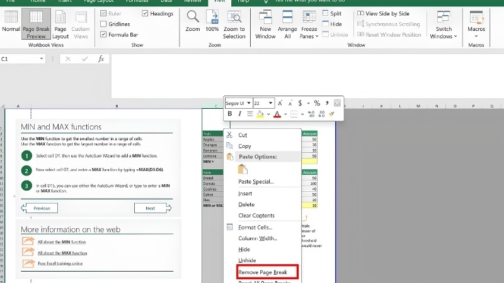Open accounting format dropdown arrow

click(x=308, y=103)
